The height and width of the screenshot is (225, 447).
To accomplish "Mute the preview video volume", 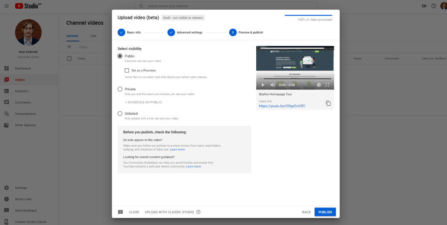I will [272, 85].
